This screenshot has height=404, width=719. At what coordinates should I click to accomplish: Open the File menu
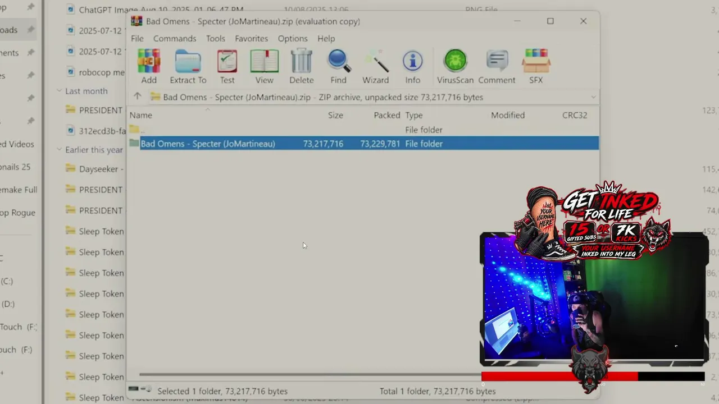(x=137, y=39)
